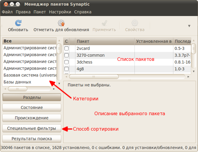Click the category list right arrow
The height and width of the screenshot is (152, 198).
pyautogui.click(x=54, y=89)
